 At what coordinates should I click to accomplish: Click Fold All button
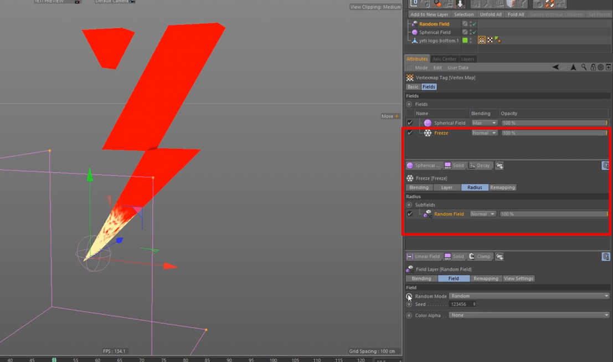[x=516, y=14]
